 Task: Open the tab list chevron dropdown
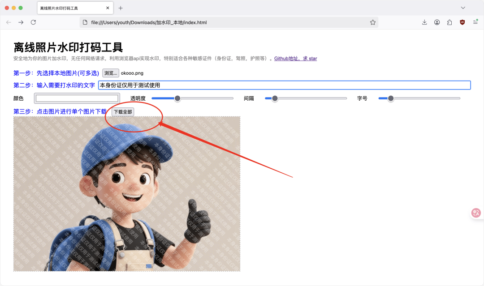coord(462,8)
